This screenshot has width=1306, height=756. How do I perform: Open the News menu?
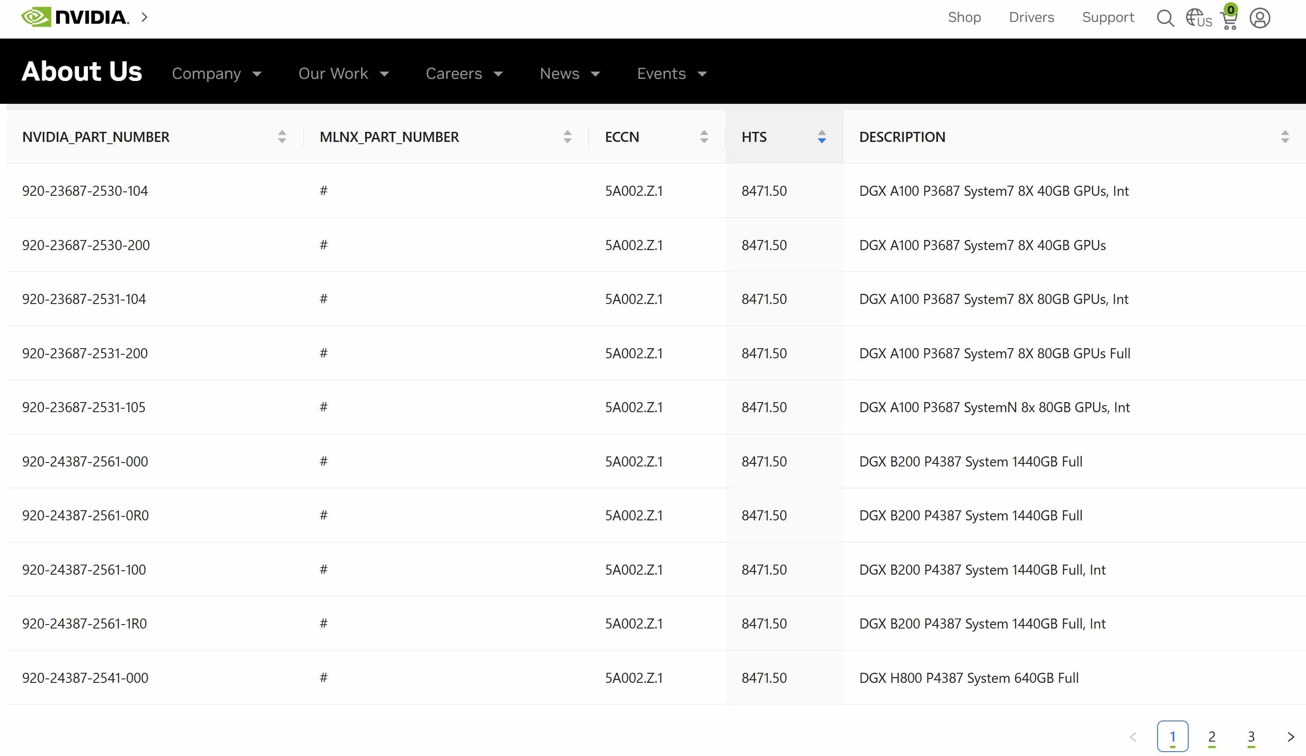click(570, 74)
